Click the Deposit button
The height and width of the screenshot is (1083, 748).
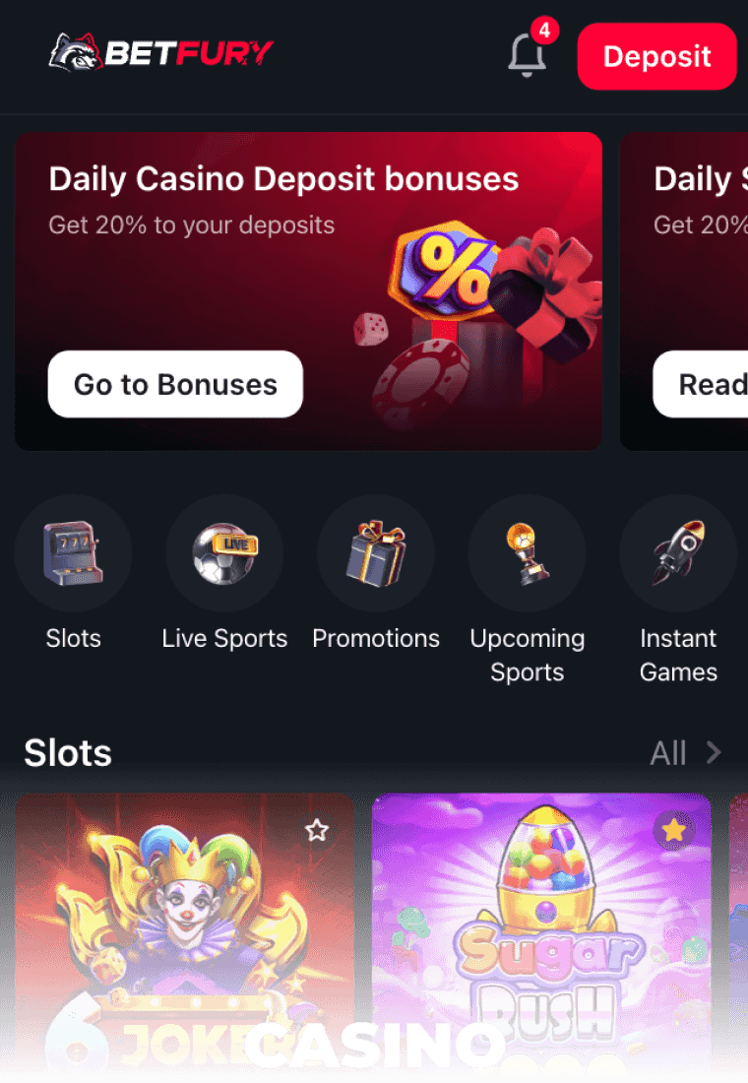click(x=656, y=56)
